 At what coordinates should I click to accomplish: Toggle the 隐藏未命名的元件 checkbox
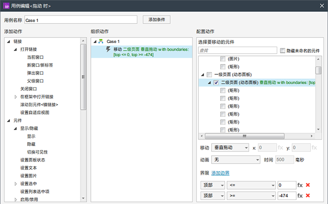[282, 51]
